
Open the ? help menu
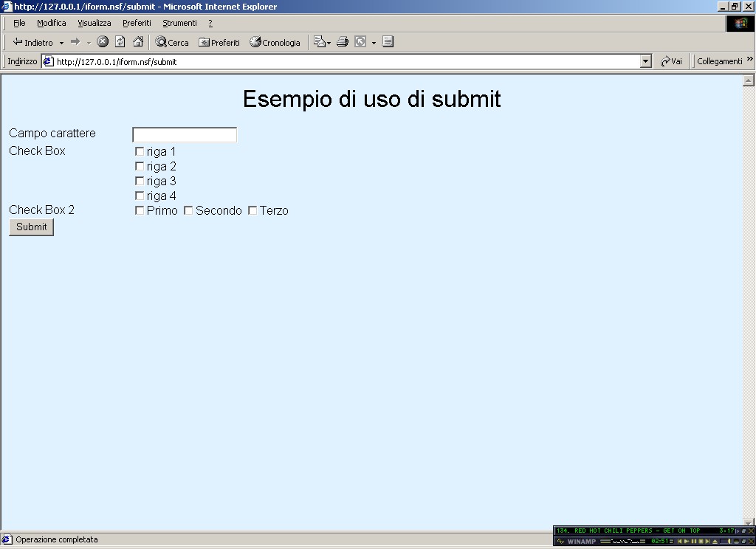[x=210, y=23]
